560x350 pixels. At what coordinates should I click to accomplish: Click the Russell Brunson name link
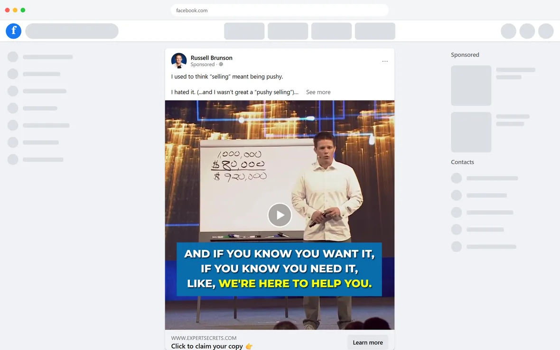212,58
